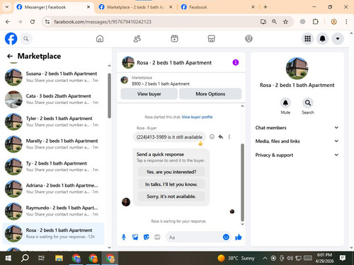
Task: Choose a sticker from the composer
Action: [x=147, y=237]
